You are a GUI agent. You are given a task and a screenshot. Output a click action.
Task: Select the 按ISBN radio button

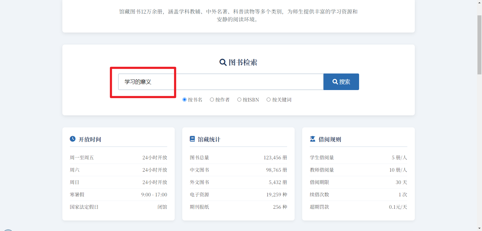coord(239,100)
